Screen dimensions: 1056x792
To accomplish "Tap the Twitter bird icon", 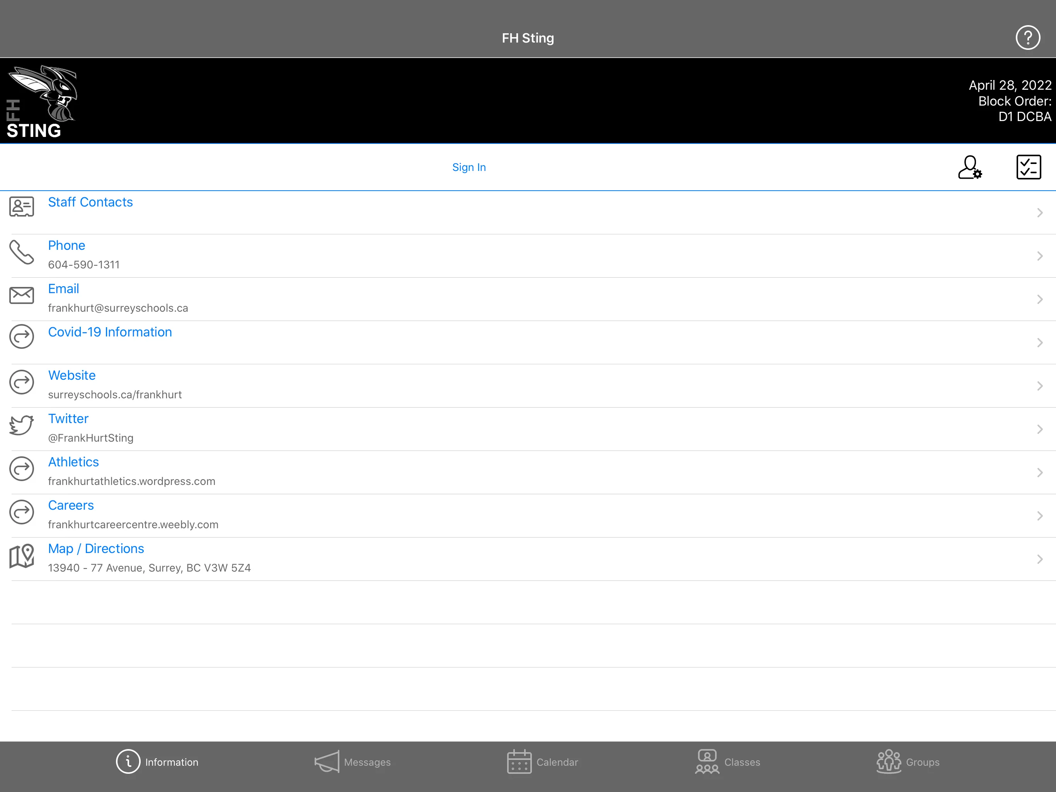I will [x=22, y=425].
